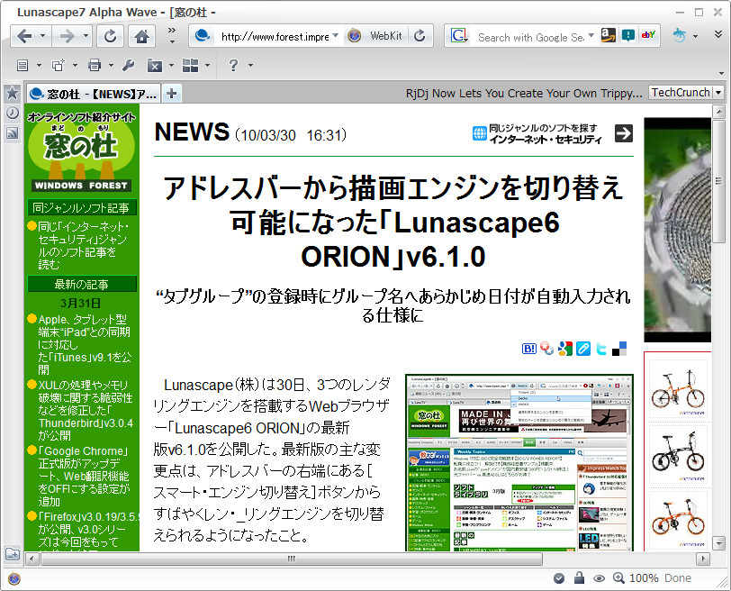Image resolution: width=731 pixels, height=591 pixels.
Task: Open the Google Chrome article link
Action: click(84, 477)
